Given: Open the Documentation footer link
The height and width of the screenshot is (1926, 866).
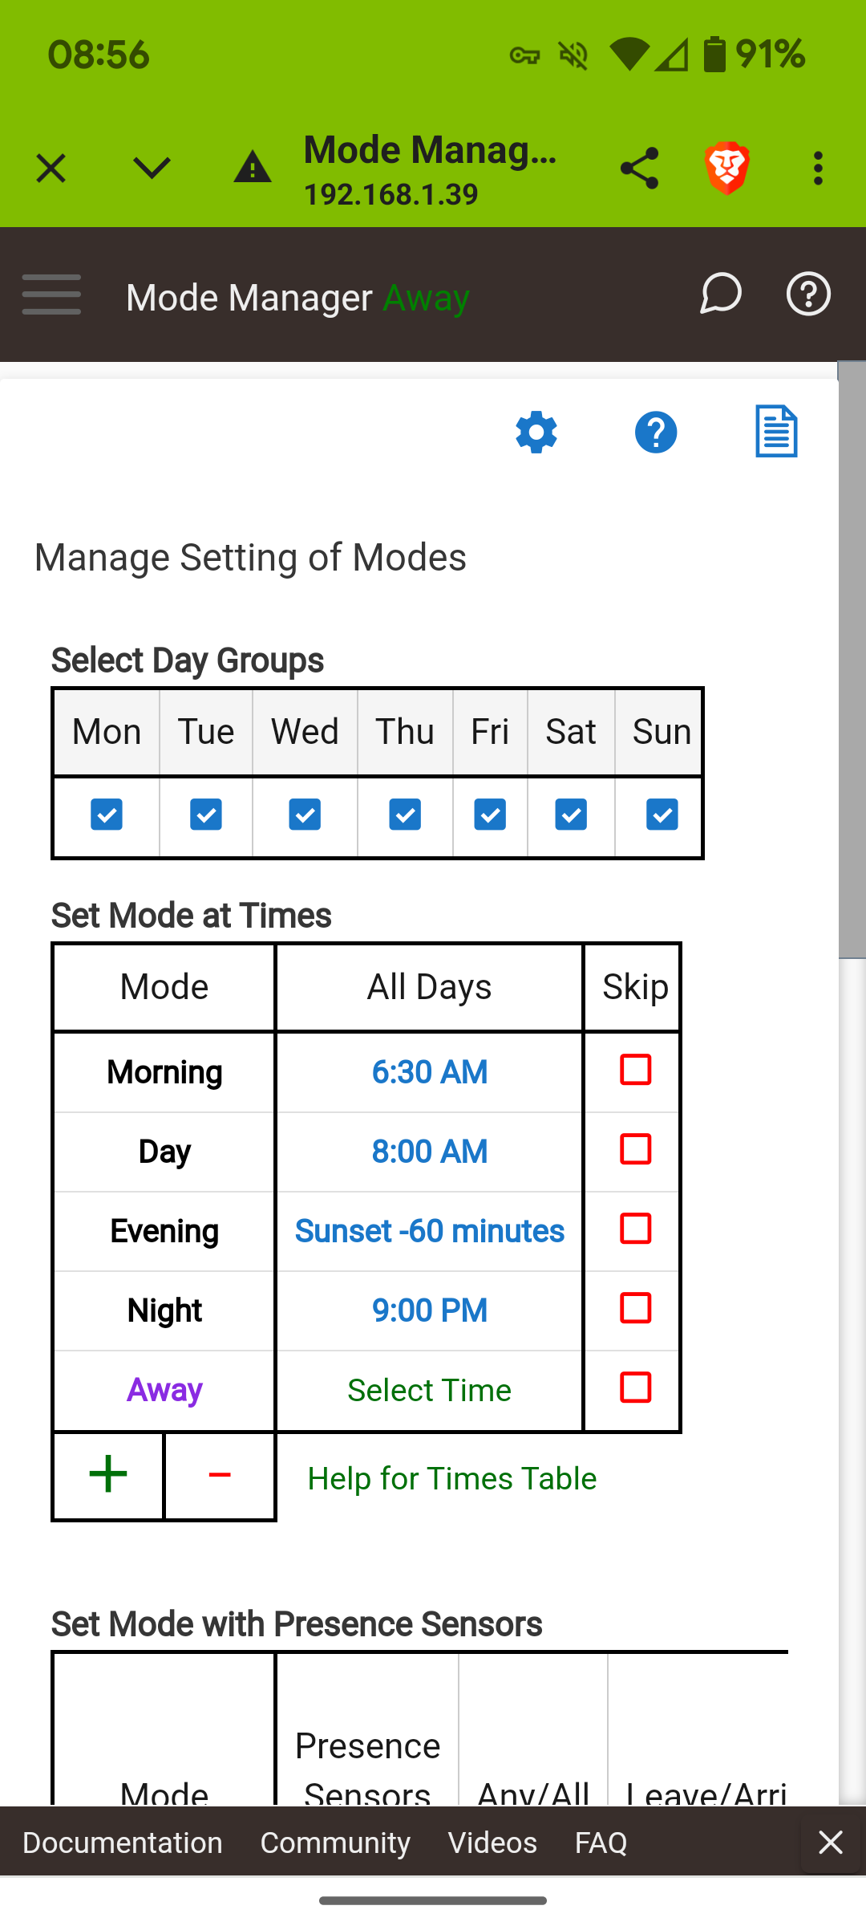Looking at the screenshot, I should pos(123,1843).
